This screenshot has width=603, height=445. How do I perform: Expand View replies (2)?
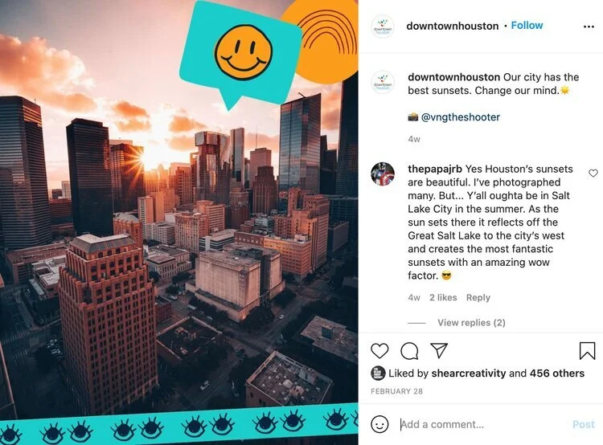pyautogui.click(x=471, y=322)
